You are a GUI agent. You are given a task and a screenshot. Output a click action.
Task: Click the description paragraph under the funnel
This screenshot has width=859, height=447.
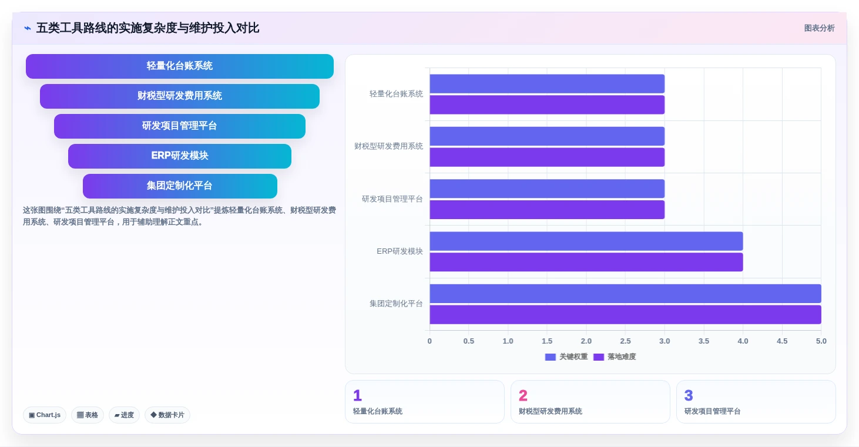(x=179, y=216)
